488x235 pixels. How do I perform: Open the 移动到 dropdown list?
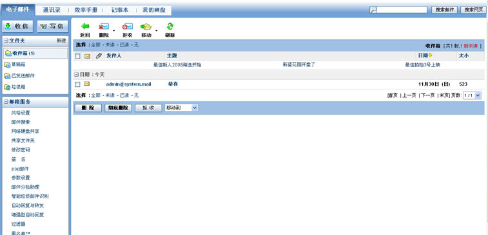181,108
